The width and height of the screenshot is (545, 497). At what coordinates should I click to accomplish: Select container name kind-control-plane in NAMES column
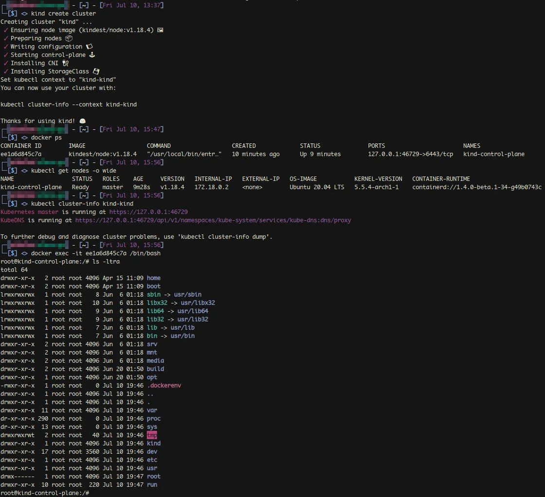coord(493,154)
